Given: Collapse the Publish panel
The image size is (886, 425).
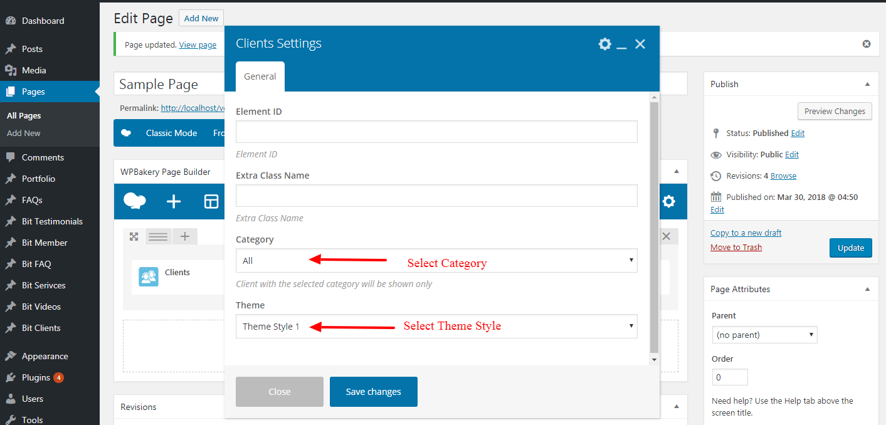Looking at the screenshot, I should tap(867, 84).
